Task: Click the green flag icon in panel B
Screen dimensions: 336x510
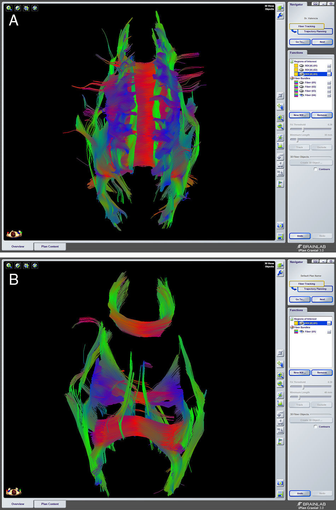Action: [280, 441]
